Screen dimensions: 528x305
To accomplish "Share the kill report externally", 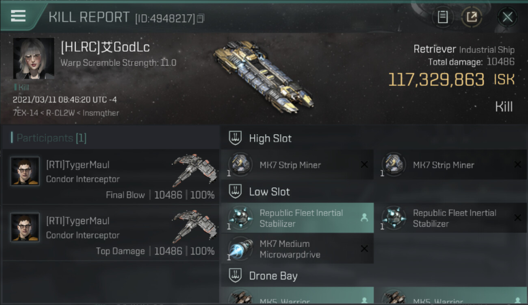I will tap(472, 17).
